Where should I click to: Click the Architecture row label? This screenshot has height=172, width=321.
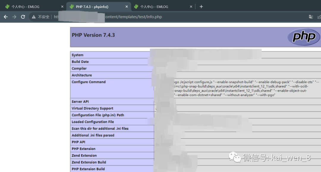[x=82, y=75]
